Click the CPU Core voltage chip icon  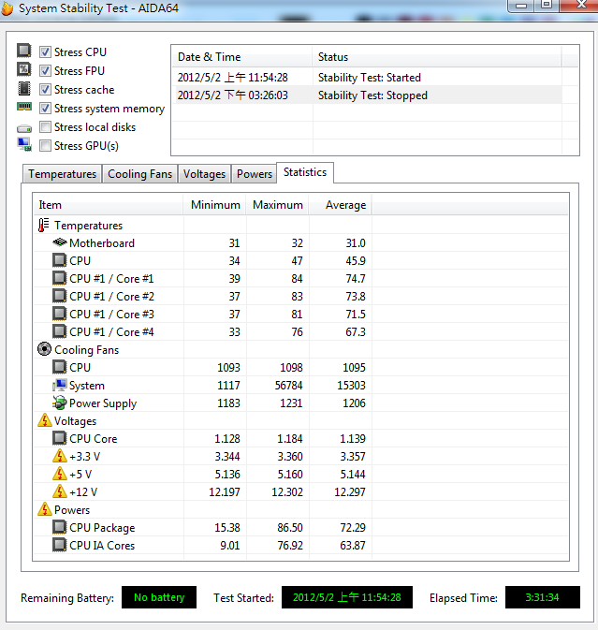tap(60, 438)
